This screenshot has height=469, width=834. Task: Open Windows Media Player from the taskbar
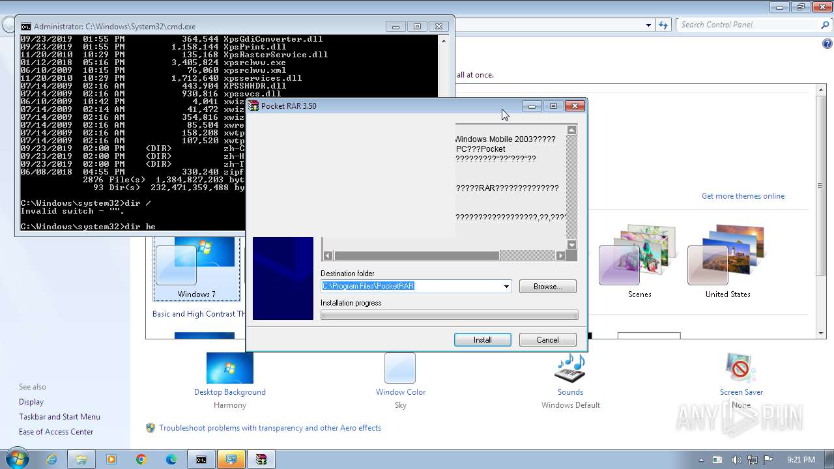tap(111, 459)
